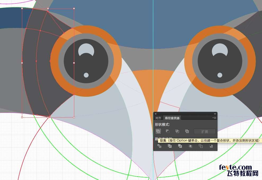Open the Pathfinder panel options menu

click(x=215, y=118)
